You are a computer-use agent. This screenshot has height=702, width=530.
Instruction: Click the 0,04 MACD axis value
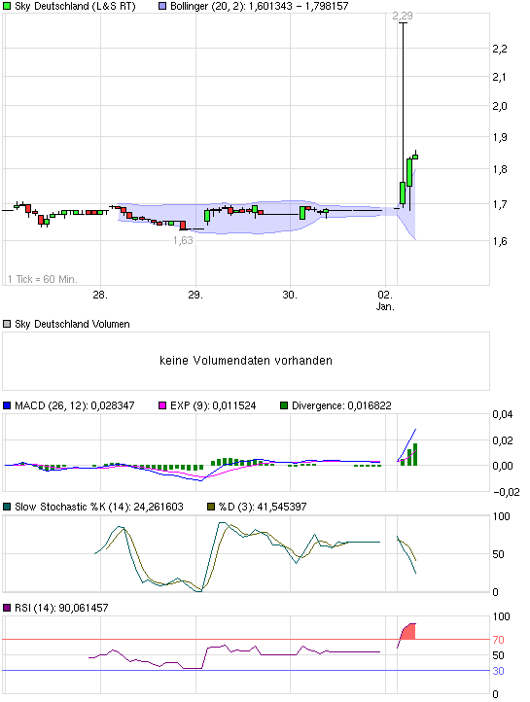[503, 414]
